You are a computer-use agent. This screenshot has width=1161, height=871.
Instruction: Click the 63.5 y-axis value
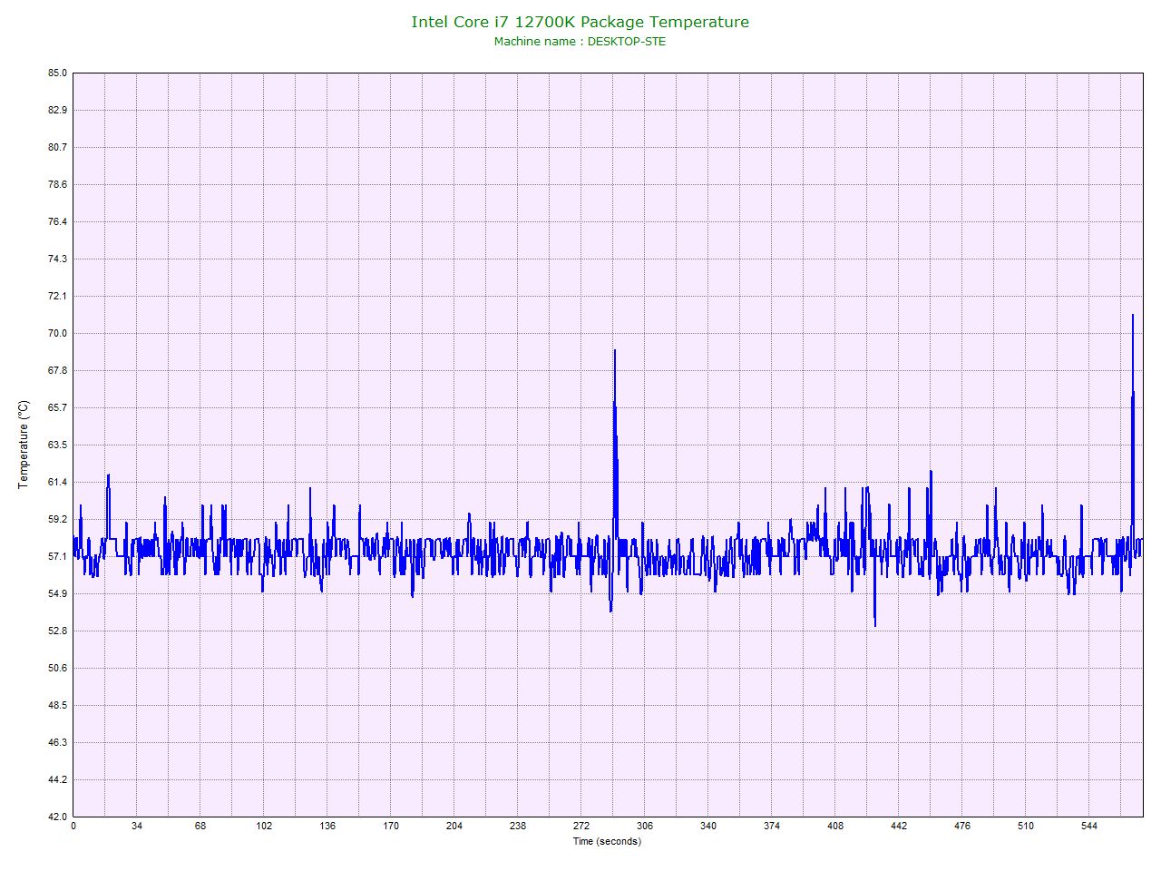click(x=58, y=445)
